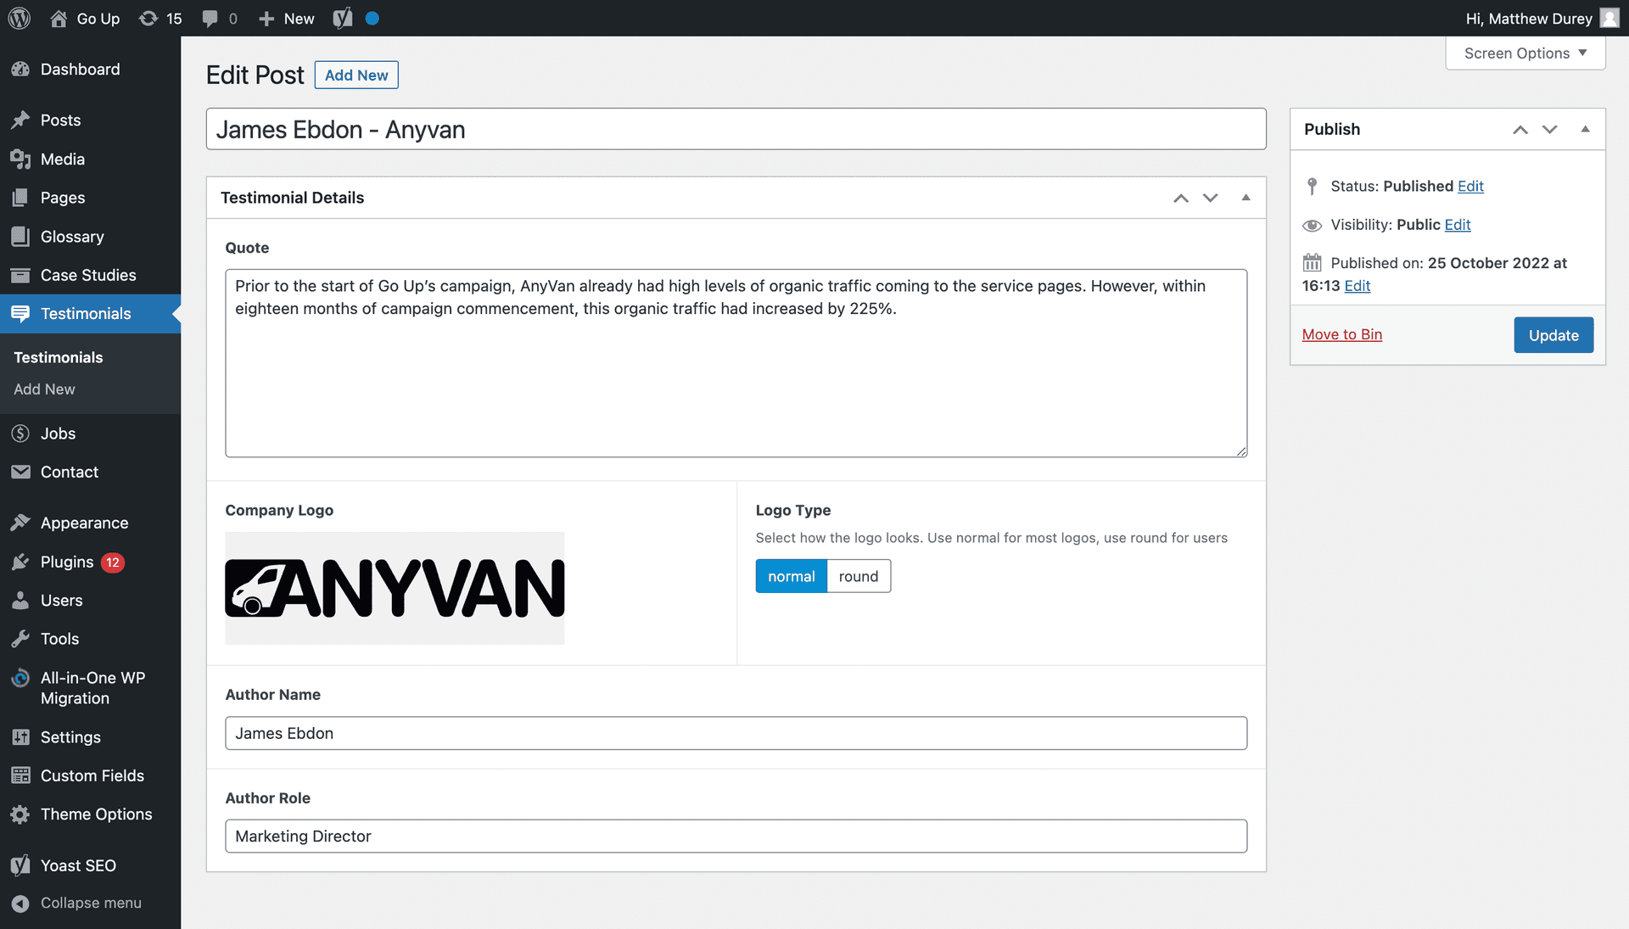
Task: Click the Pages icon in sidebar
Action: [x=20, y=198]
